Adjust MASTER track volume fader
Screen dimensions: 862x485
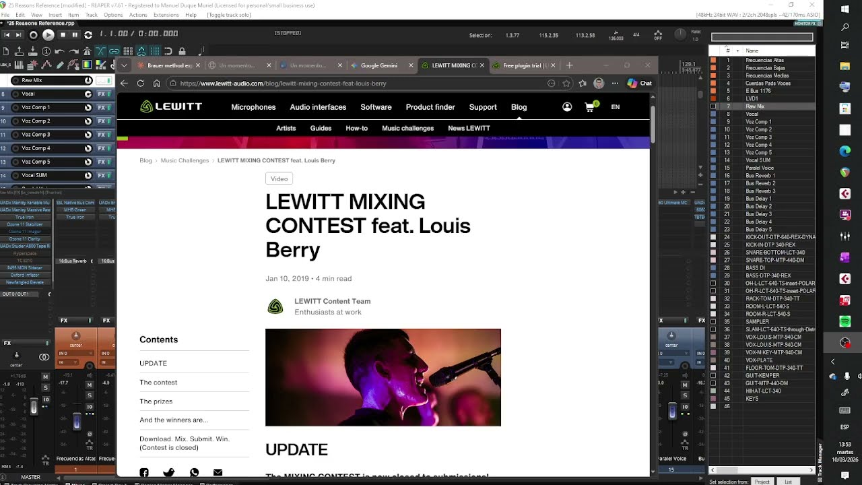coord(34,406)
